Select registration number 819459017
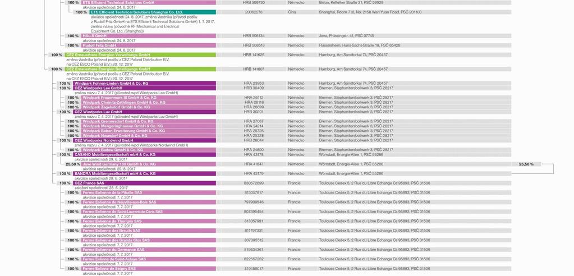This screenshot has width=574, height=276. [x=254, y=269]
